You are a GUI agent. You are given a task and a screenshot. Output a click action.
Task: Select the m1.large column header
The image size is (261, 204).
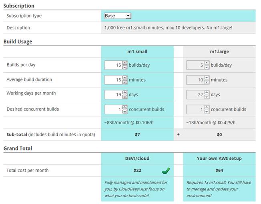coord(219,51)
